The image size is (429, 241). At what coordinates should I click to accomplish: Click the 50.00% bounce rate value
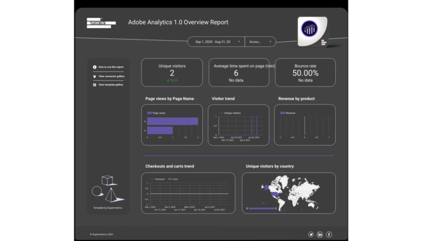pos(306,73)
